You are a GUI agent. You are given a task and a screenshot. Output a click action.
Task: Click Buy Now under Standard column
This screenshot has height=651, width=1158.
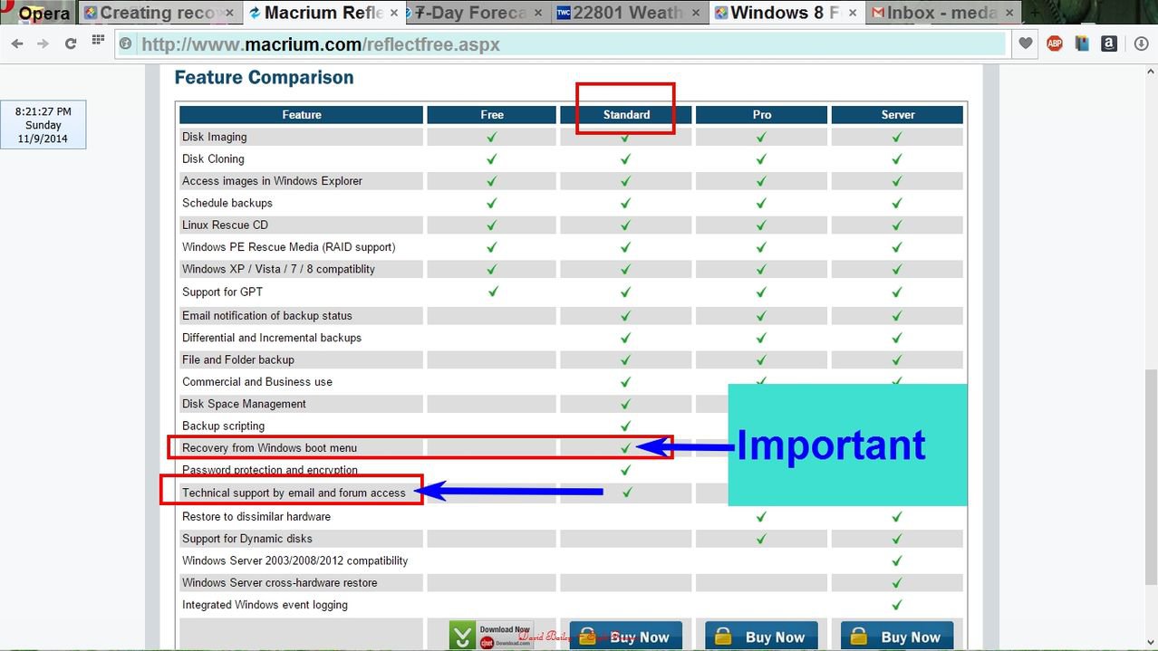(x=626, y=636)
